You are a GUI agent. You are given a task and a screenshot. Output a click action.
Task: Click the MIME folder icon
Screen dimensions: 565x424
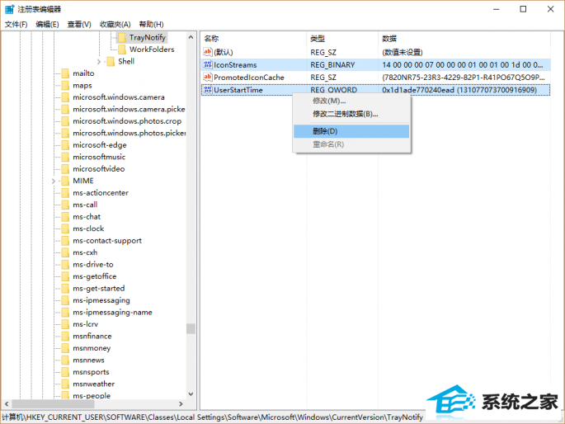tap(65, 181)
